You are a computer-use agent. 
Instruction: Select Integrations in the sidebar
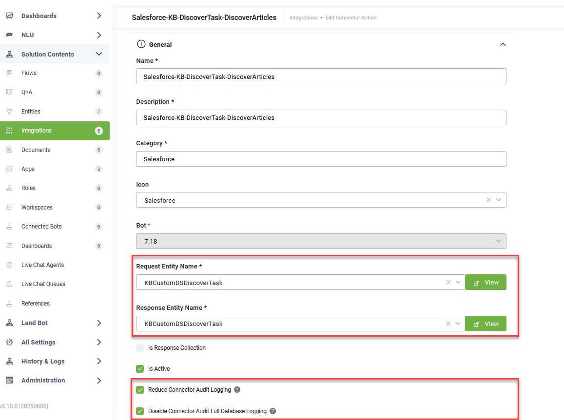[x=55, y=131]
